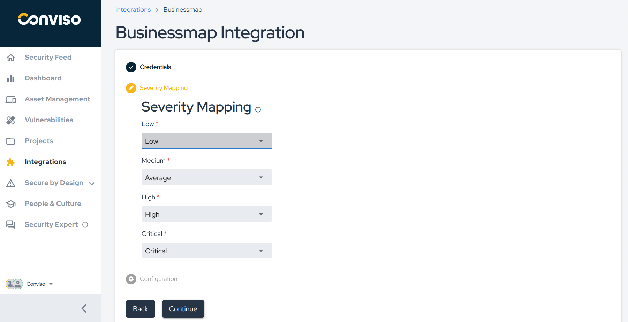Screen dimensions: 628x322
Task: Open the Security Feed home icon
Action: tap(11, 57)
